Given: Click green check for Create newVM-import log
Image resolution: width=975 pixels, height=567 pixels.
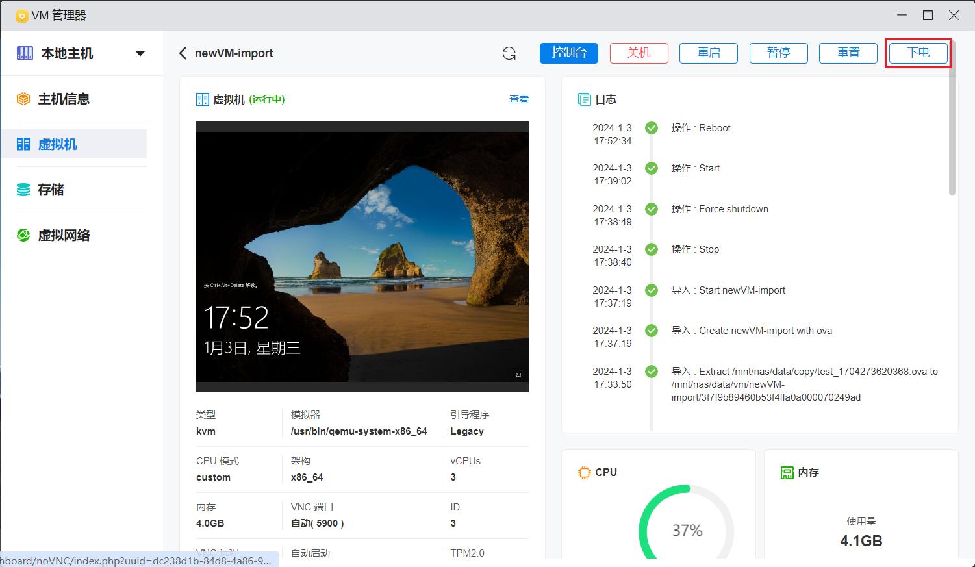Looking at the screenshot, I should pos(652,331).
